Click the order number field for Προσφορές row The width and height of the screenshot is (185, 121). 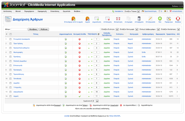97,70
